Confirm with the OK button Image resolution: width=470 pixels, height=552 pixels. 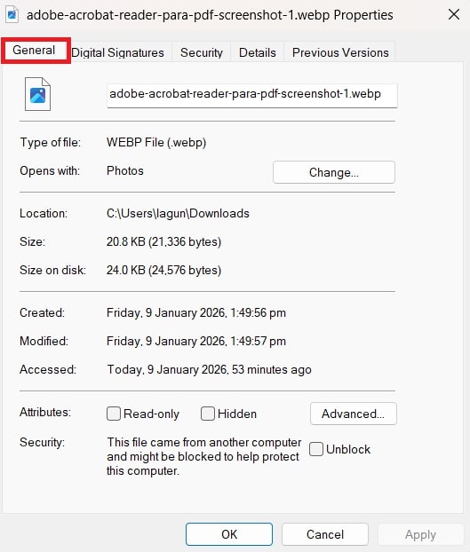[x=229, y=534]
